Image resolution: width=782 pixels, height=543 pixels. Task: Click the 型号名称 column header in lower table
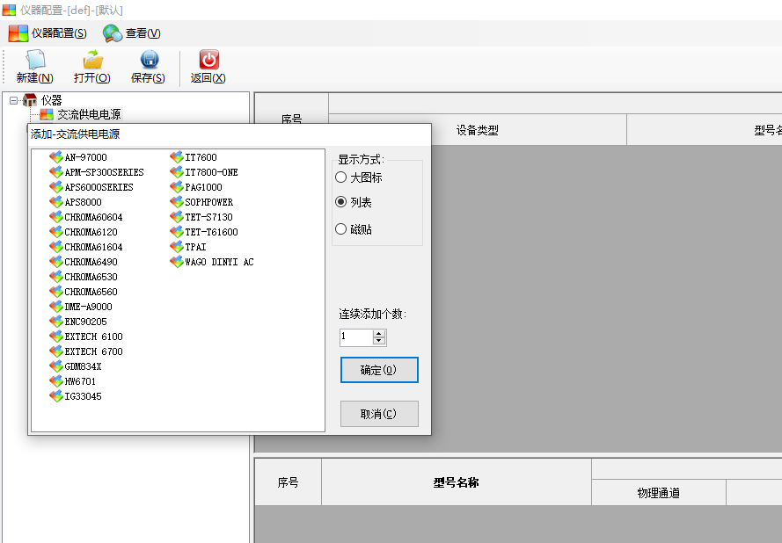point(457,482)
